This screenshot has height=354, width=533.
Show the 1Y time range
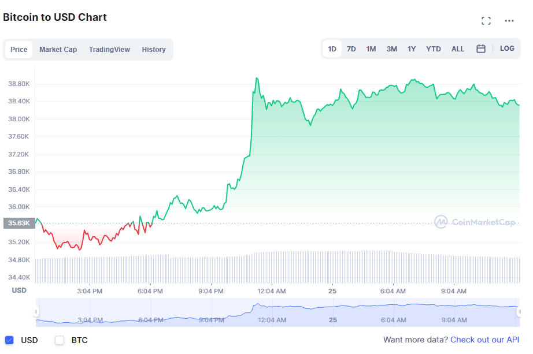tap(412, 49)
